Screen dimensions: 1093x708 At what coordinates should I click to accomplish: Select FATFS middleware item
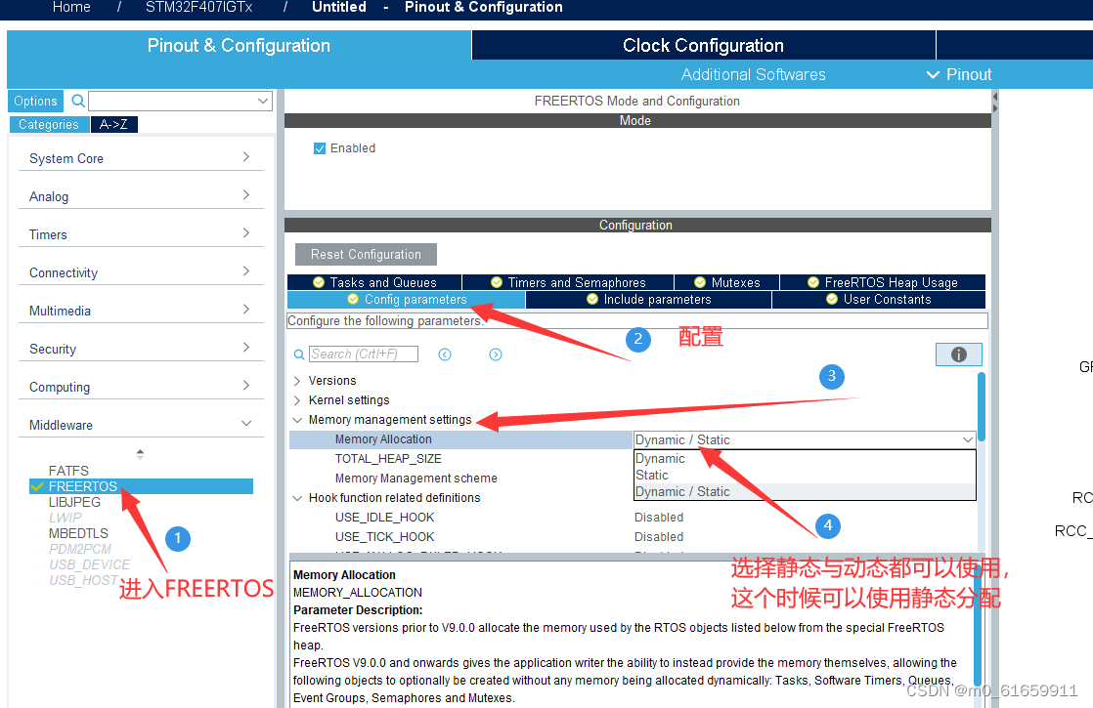point(68,471)
